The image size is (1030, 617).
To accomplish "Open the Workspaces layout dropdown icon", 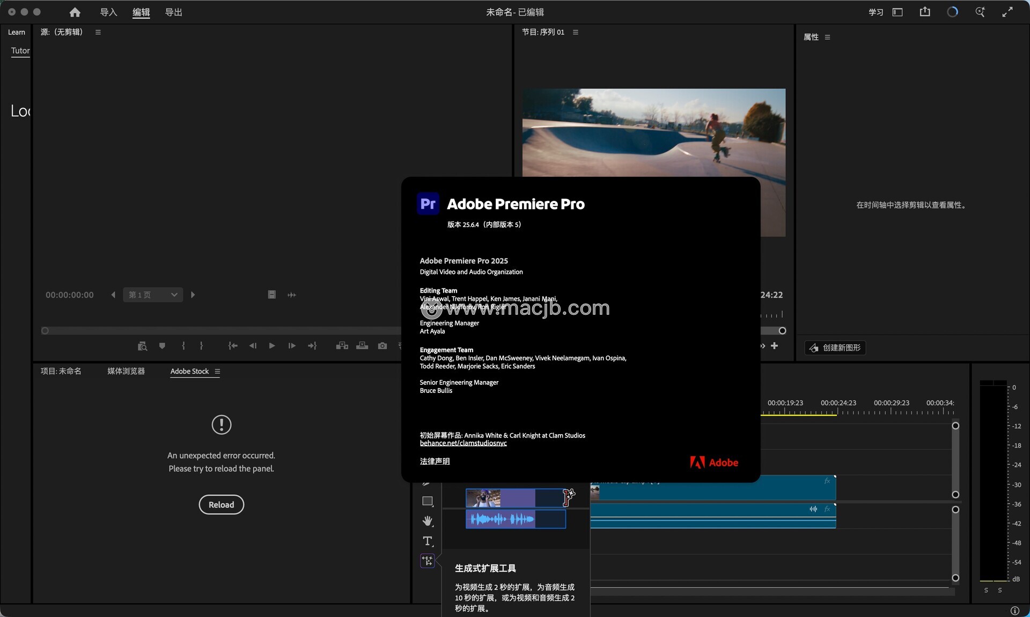I will coord(897,12).
